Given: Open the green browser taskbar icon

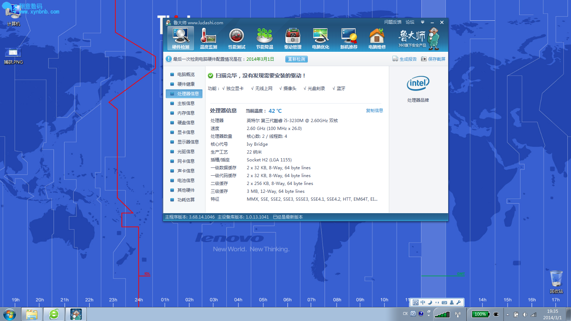Looking at the screenshot, I should click(54, 314).
